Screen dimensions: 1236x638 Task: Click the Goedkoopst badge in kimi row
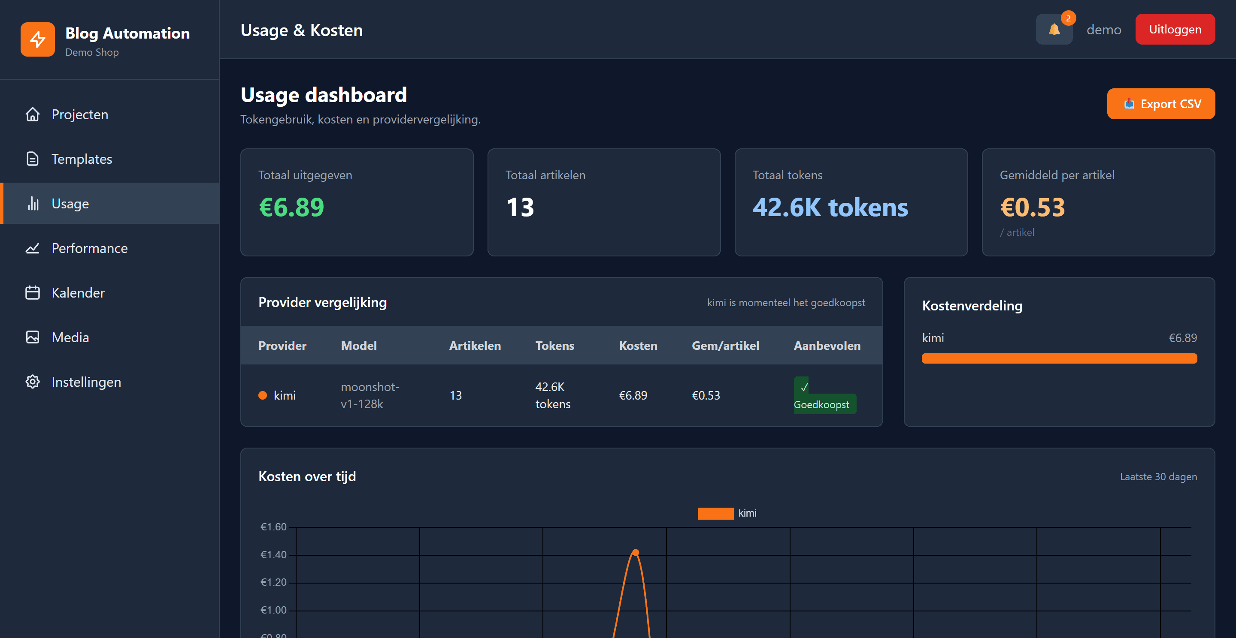point(824,396)
